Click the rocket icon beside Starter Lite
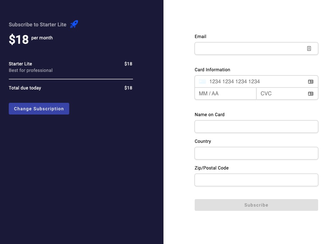The width and height of the screenshot is (325, 244). [x=74, y=24]
